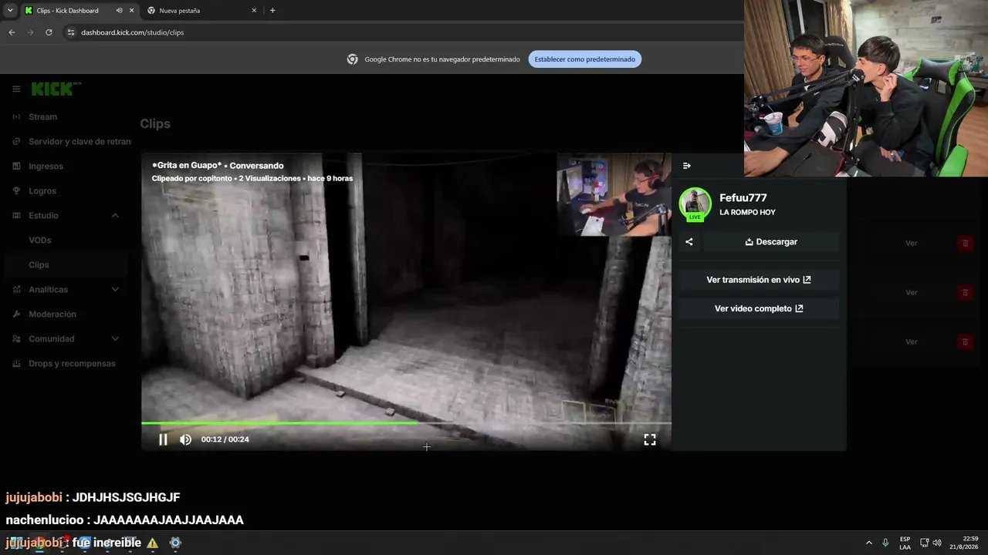Collapse the clip details side panel
The height and width of the screenshot is (555, 988).
coord(687,166)
